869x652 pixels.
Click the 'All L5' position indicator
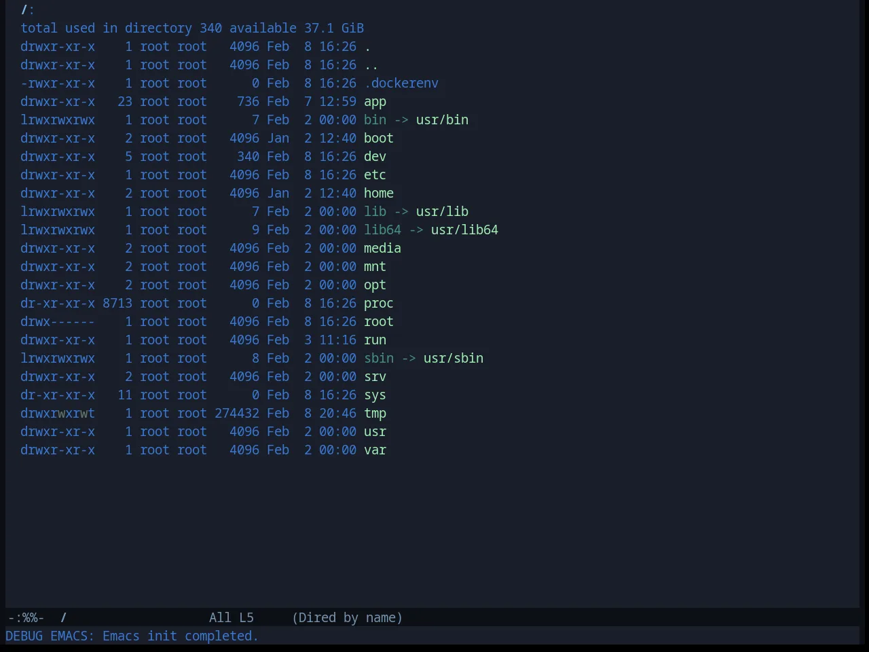click(x=232, y=618)
